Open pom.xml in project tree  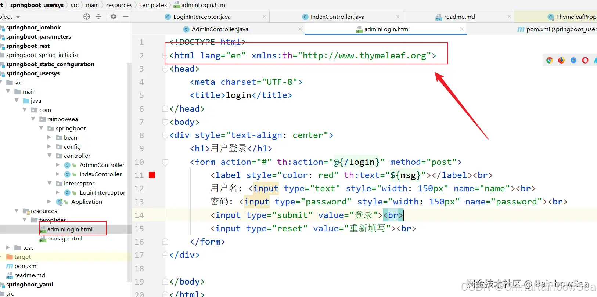26,266
